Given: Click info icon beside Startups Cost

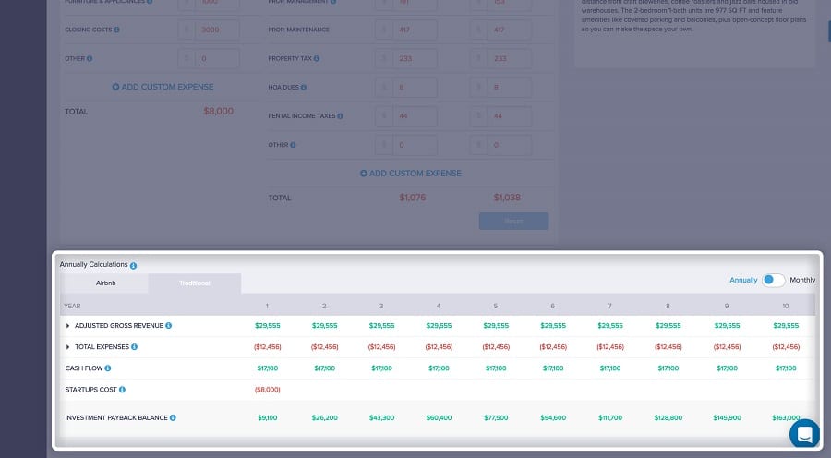Looking at the screenshot, I should [x=122, y=390].
